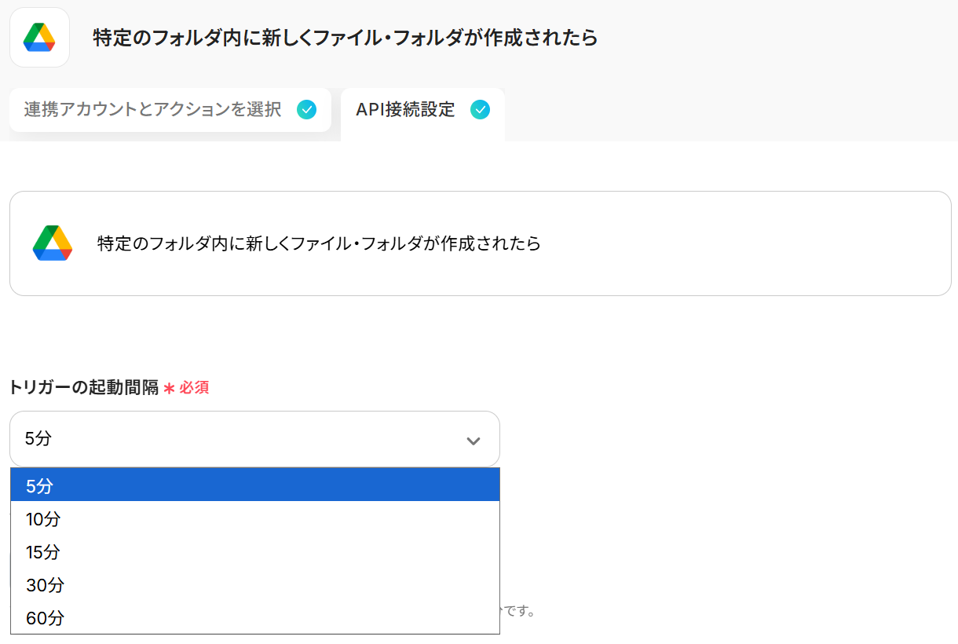Viewport: 958px width, 644px height.
Task: Click the red asterisk next to トリガーの起動間隔
Action: (x=169, y=388)
